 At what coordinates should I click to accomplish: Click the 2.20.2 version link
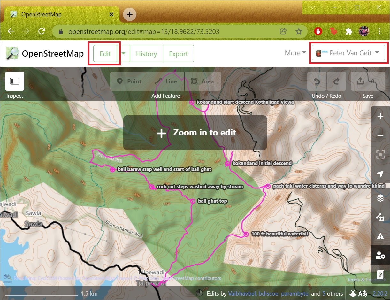[380, 293]
